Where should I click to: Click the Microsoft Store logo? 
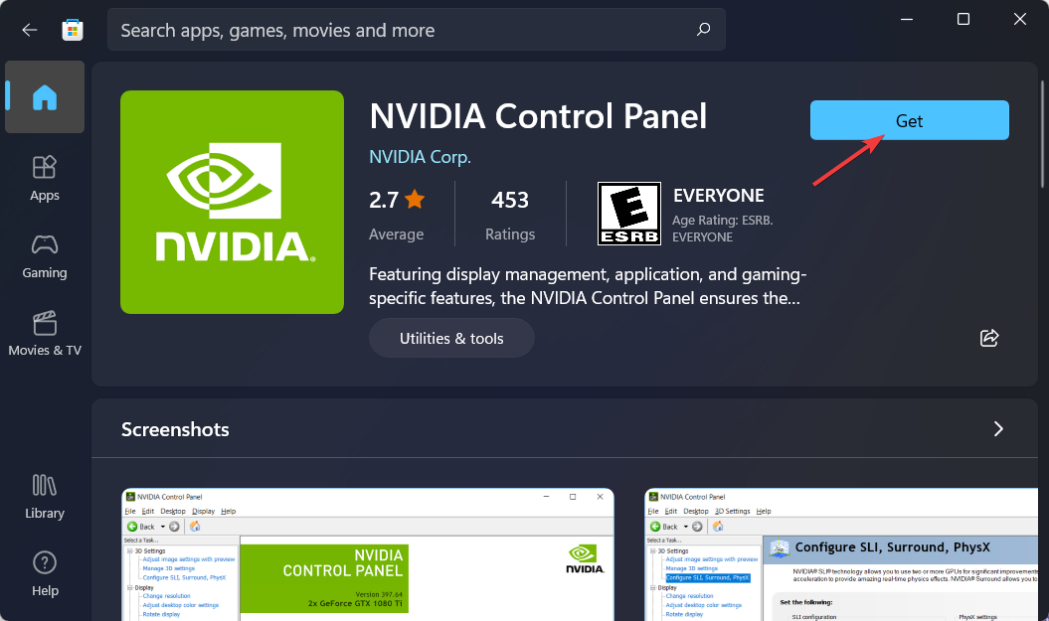(72, 29)
